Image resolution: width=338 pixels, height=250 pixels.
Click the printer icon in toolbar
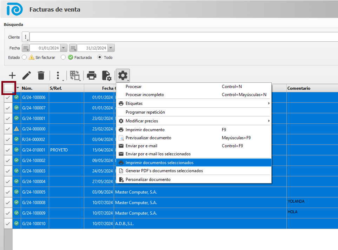coord(92,75)
